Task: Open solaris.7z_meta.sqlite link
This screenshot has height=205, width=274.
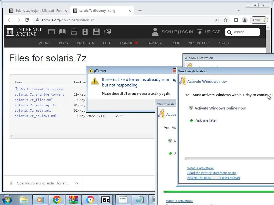Action: pyautogui.click(x=36, y=105)
